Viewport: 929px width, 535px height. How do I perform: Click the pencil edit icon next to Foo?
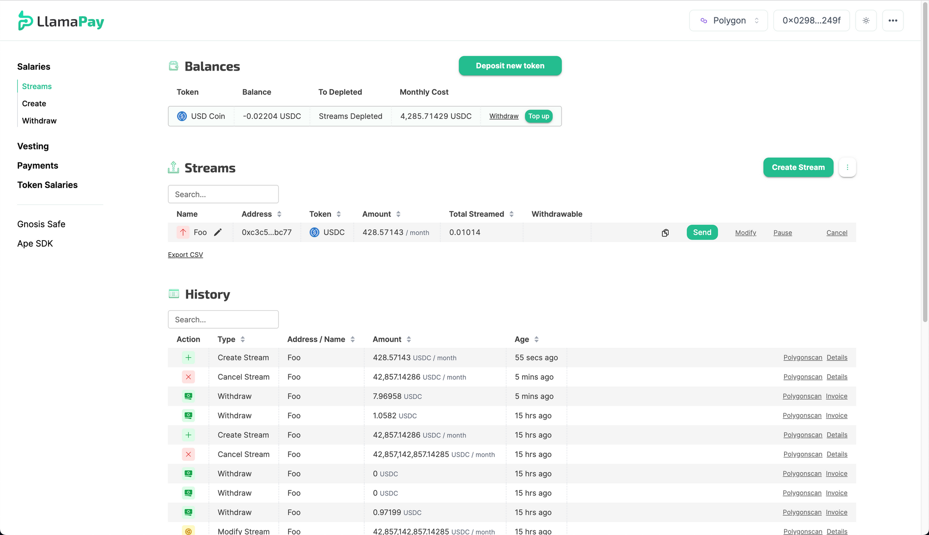tap(218, 232)
